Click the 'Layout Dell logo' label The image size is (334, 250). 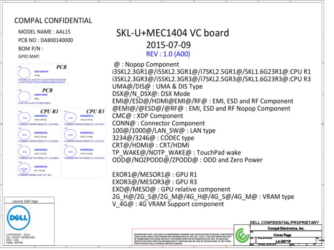25,201
